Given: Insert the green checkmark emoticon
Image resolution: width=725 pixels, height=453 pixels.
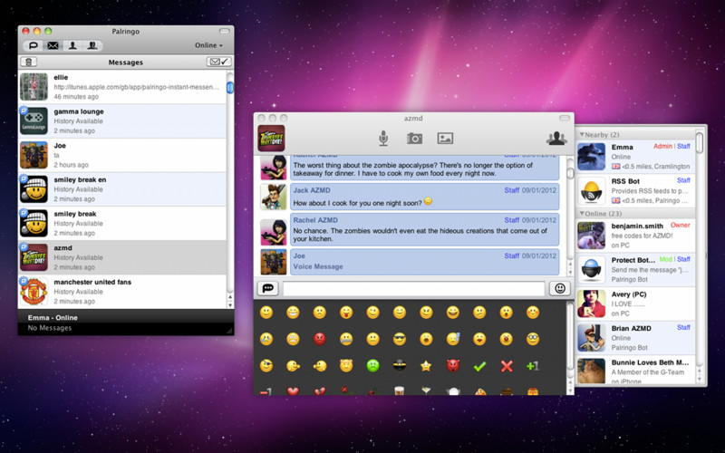Looking at the screenshot, I should tap(479, 366).
